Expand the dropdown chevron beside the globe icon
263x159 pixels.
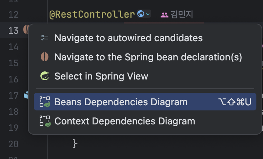(x=148, y=14)
